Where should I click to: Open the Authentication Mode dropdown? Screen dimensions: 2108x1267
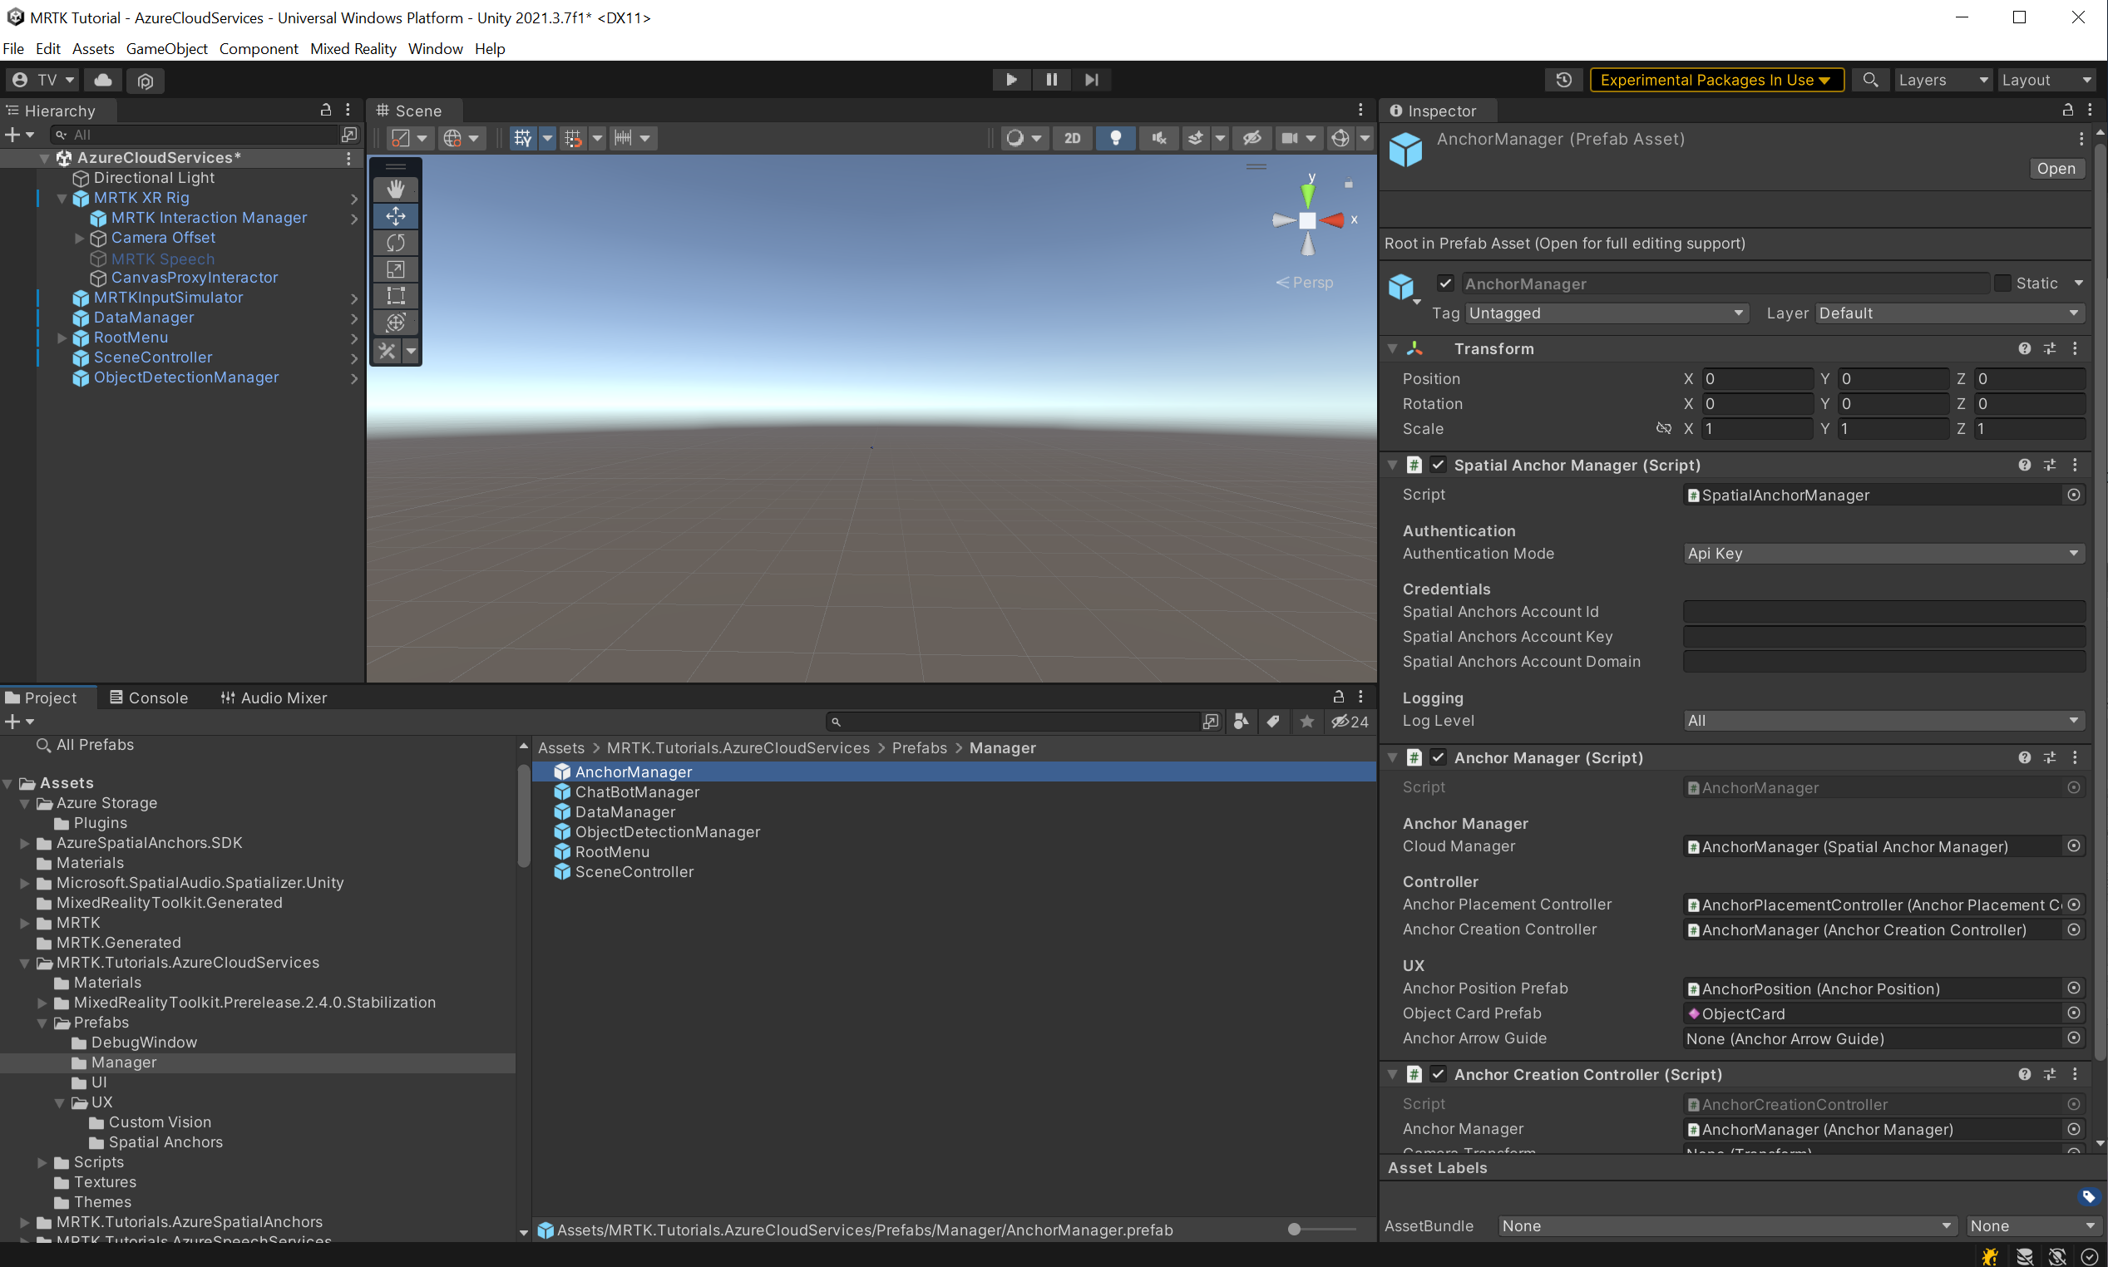coord(1883,553)
